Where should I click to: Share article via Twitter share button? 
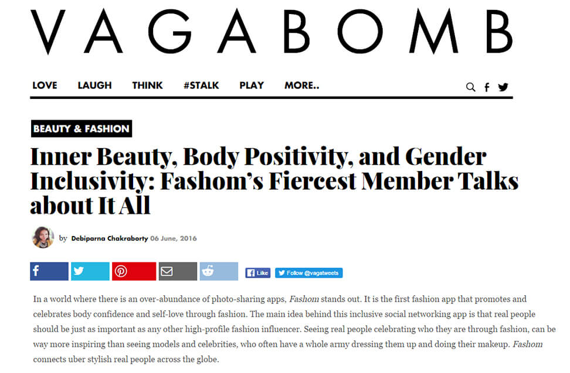90,272
